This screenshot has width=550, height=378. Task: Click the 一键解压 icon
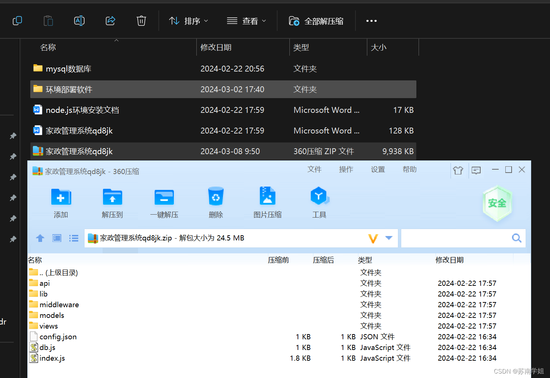pyautogui.click(x=164, y=202)
